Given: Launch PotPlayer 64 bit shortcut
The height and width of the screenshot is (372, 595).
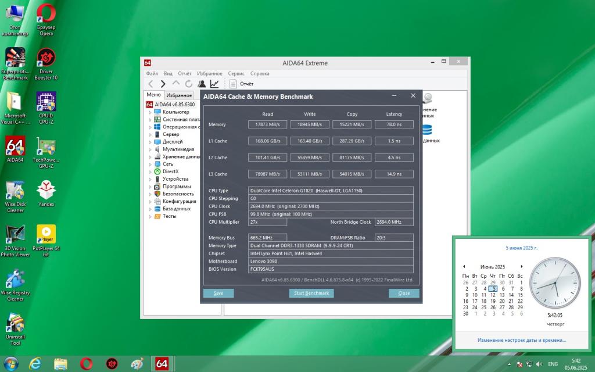Looking at the screenshot, I should tap(46, 241).
